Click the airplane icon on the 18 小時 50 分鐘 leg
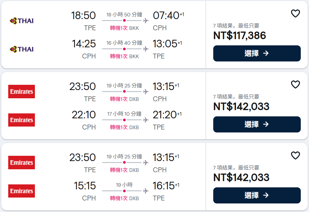Image resolution: width=309 pixels, height=212 pixels. click(x=146, y=20)
